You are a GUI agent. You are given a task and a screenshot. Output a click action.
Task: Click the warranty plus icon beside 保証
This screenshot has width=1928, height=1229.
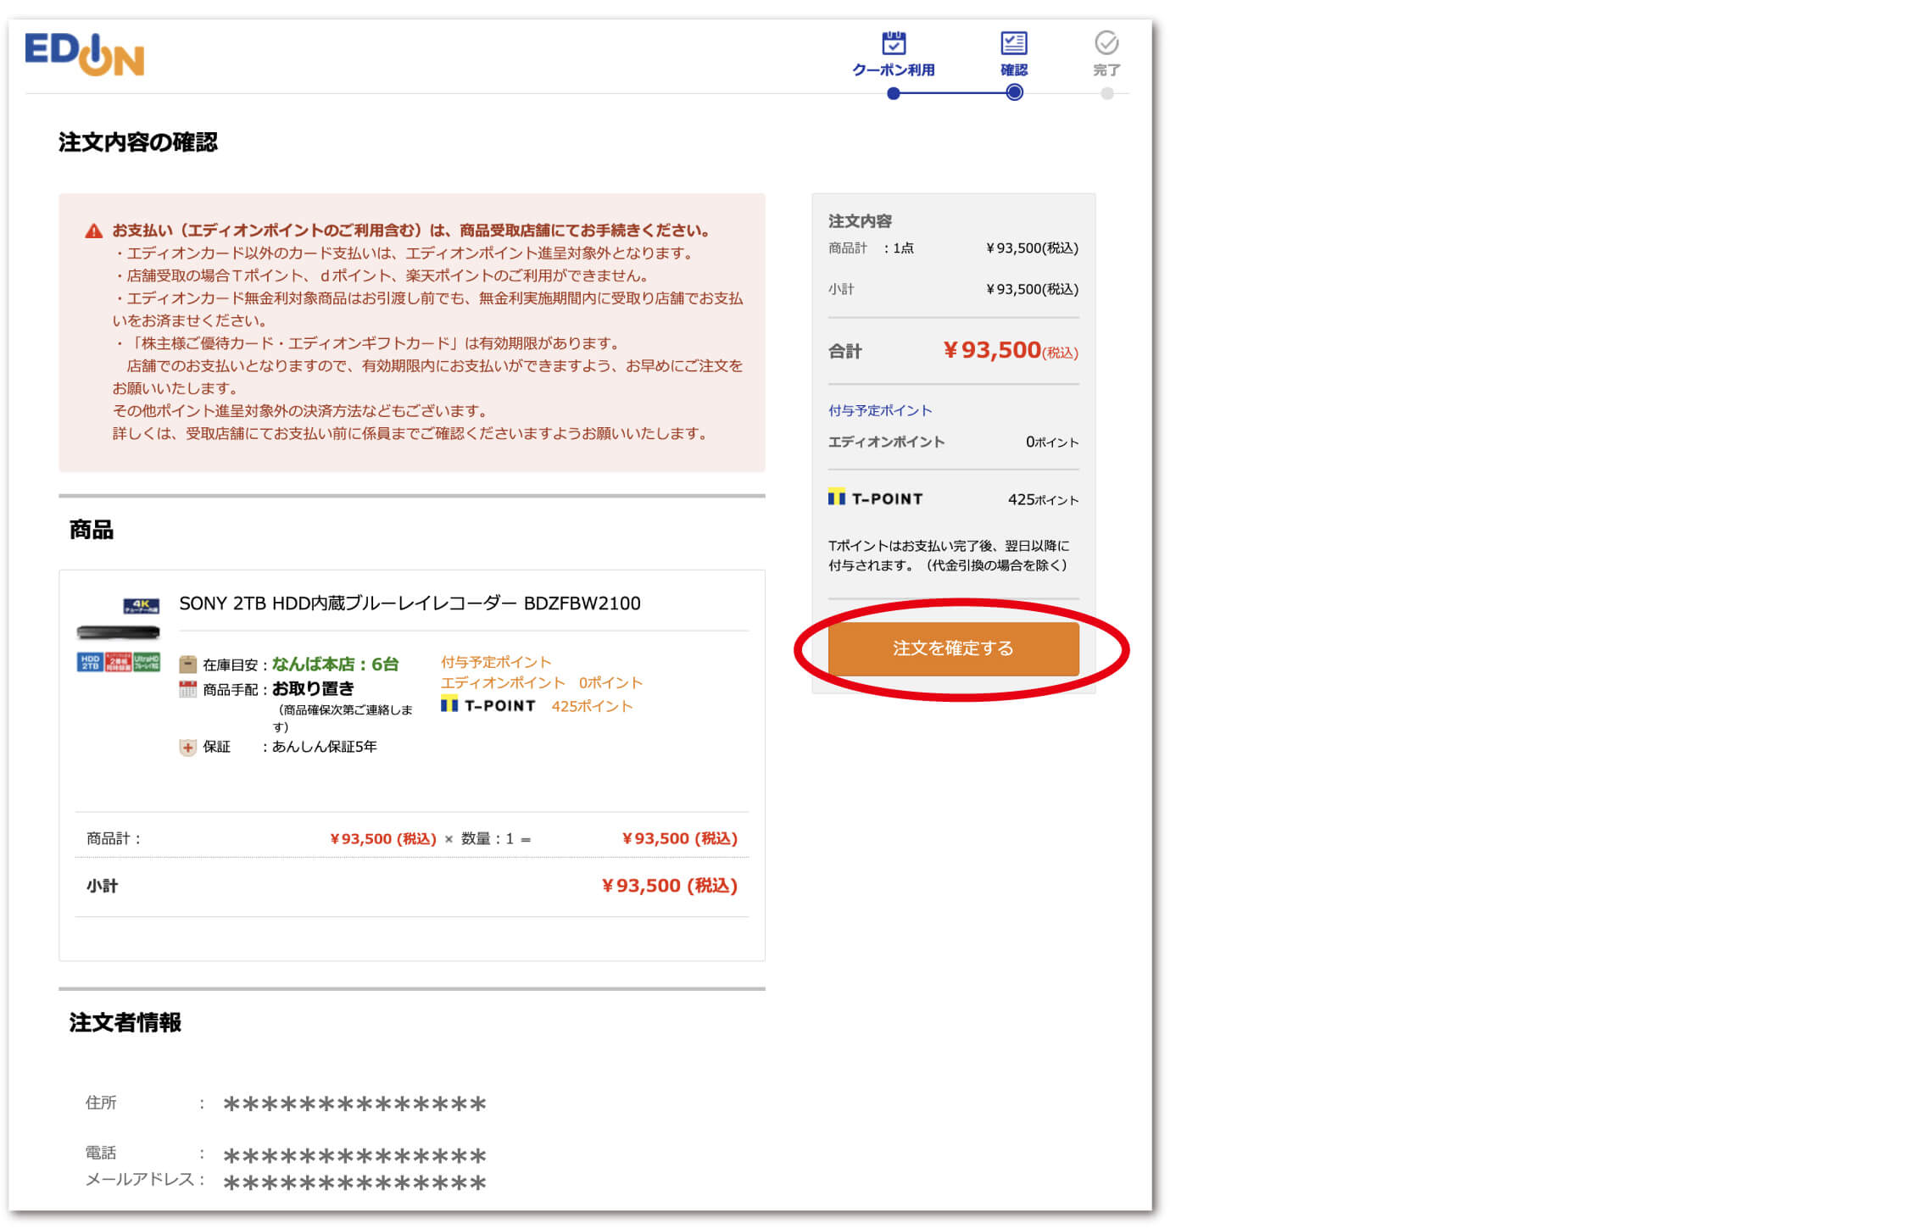[x=188, y=748]
